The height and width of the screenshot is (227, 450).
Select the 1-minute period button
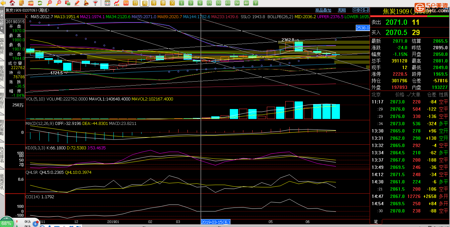pyautogui.click(x=182, y=3)
